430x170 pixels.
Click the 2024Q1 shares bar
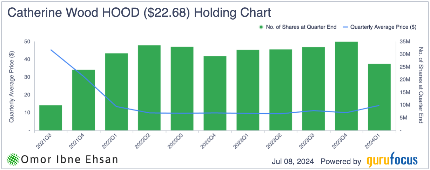(x=379, y=97)
